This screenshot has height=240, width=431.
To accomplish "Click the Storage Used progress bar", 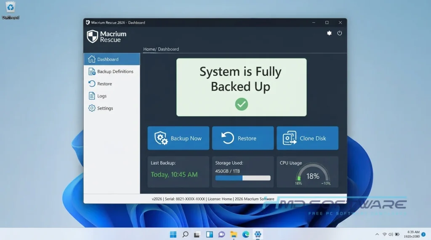I will point(243,178).
